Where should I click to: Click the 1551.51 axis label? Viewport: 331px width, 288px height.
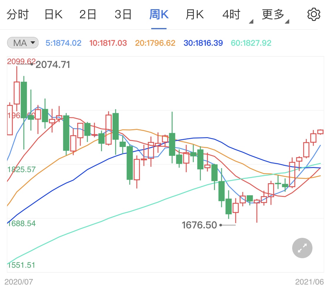21,265
